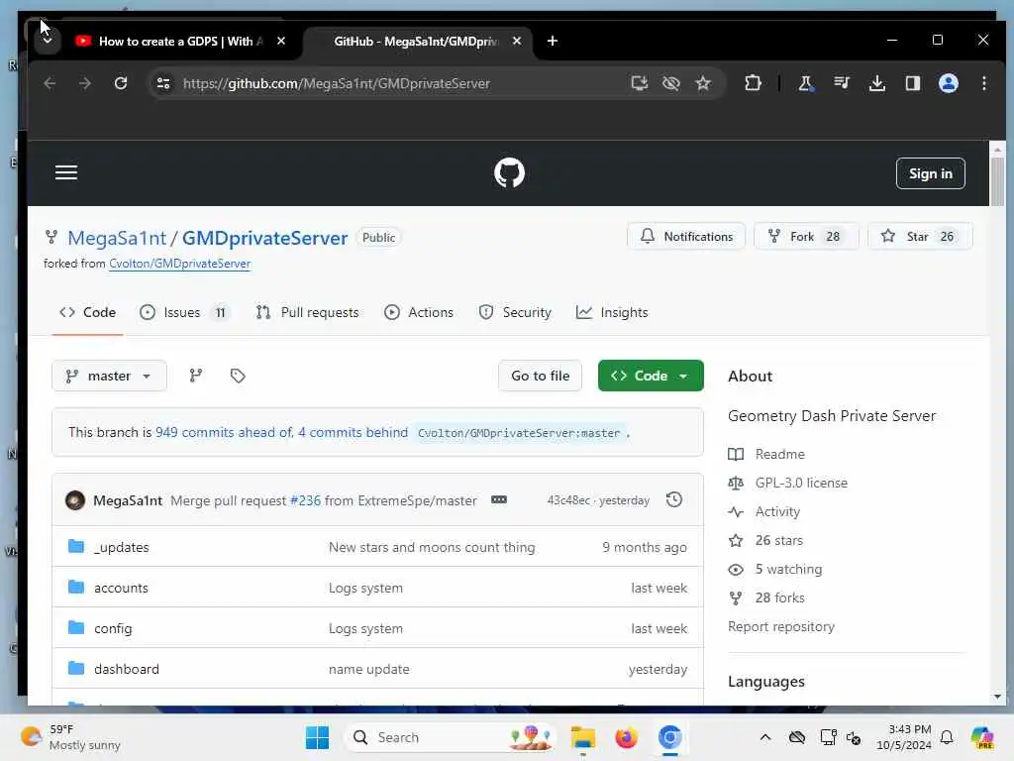Expand the green Code dropdown button
Viewport: 1014px width, 761px height.
click(650, 376)
